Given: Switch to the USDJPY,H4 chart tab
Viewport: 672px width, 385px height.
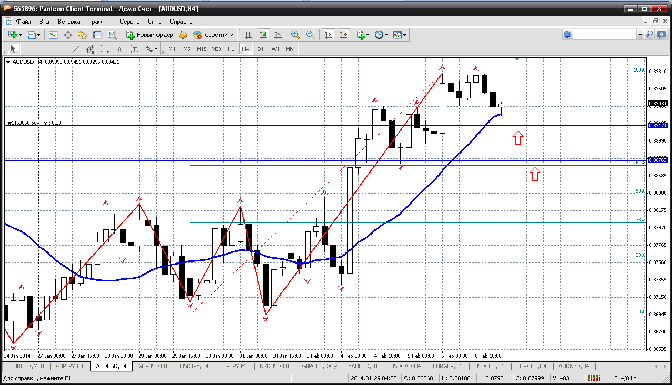Looking at the screenshot, I should tap(194, 366).
